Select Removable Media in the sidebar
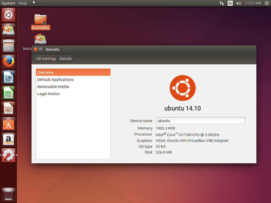 click(x=73, y=87)
